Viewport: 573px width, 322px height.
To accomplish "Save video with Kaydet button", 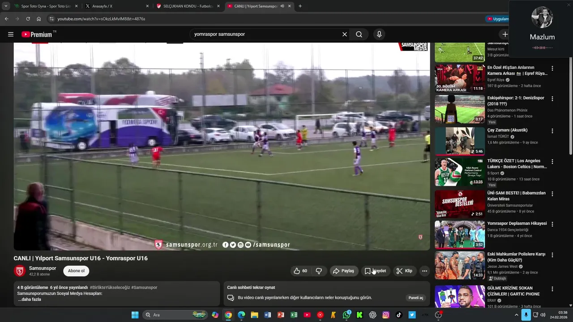I will pos(376,271).
